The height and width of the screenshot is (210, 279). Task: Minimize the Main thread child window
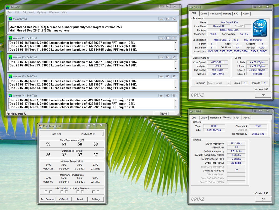pyautogui.click(x=161, y=19)
